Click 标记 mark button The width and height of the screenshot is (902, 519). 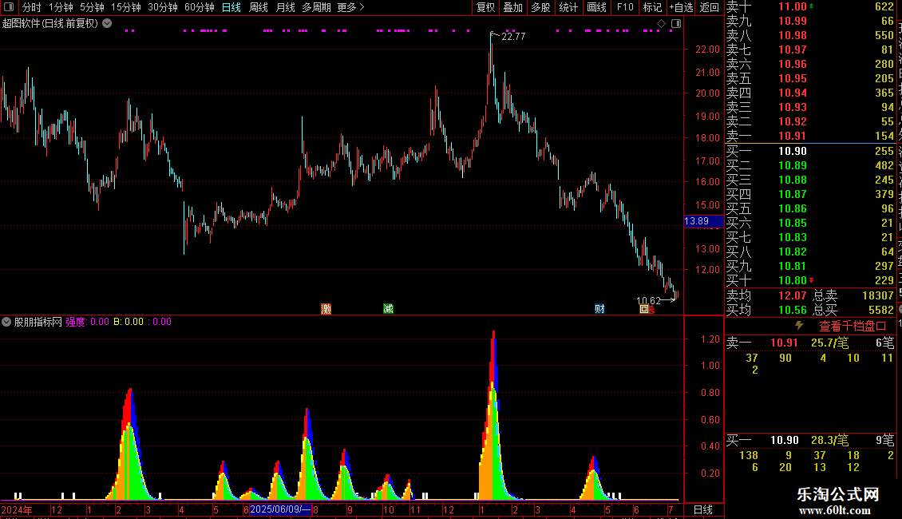coord(652,7)
